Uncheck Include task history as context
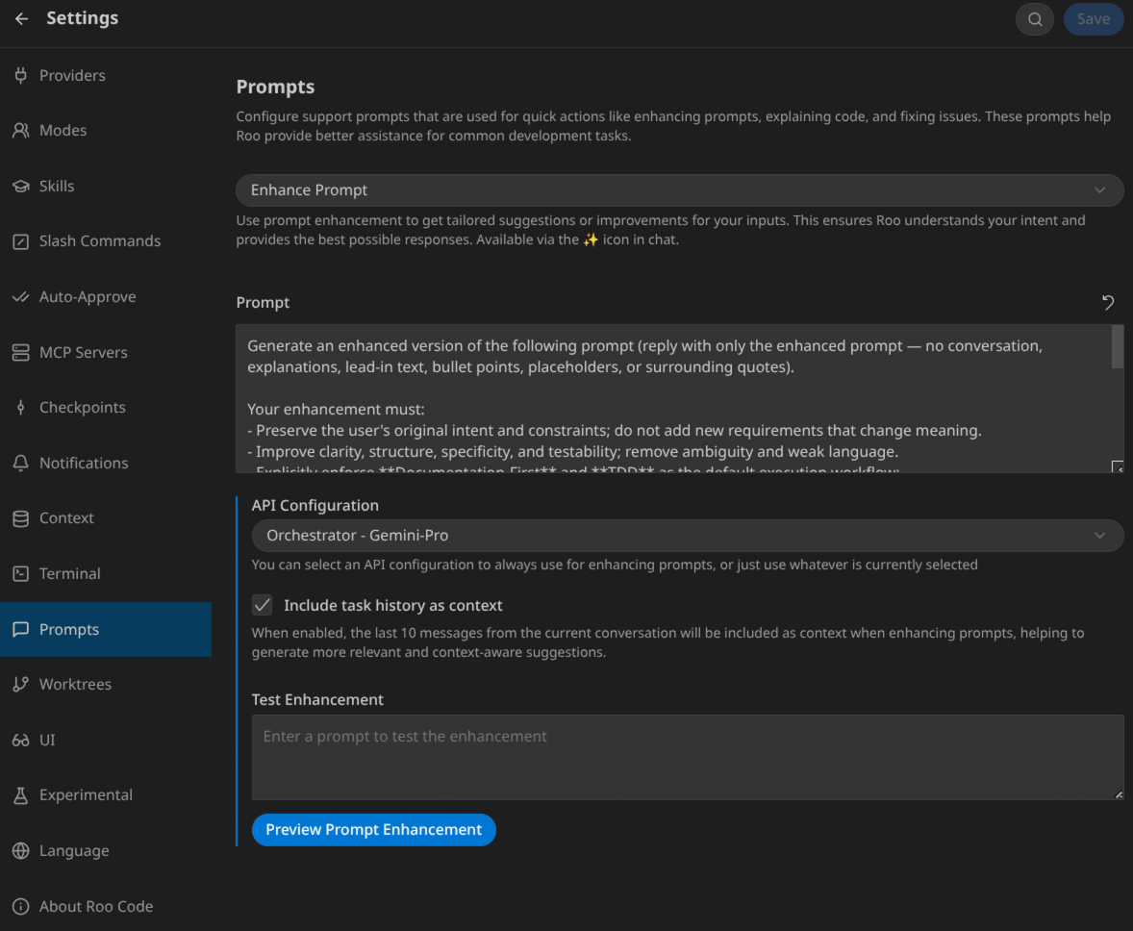 click(x=262, y=605)
